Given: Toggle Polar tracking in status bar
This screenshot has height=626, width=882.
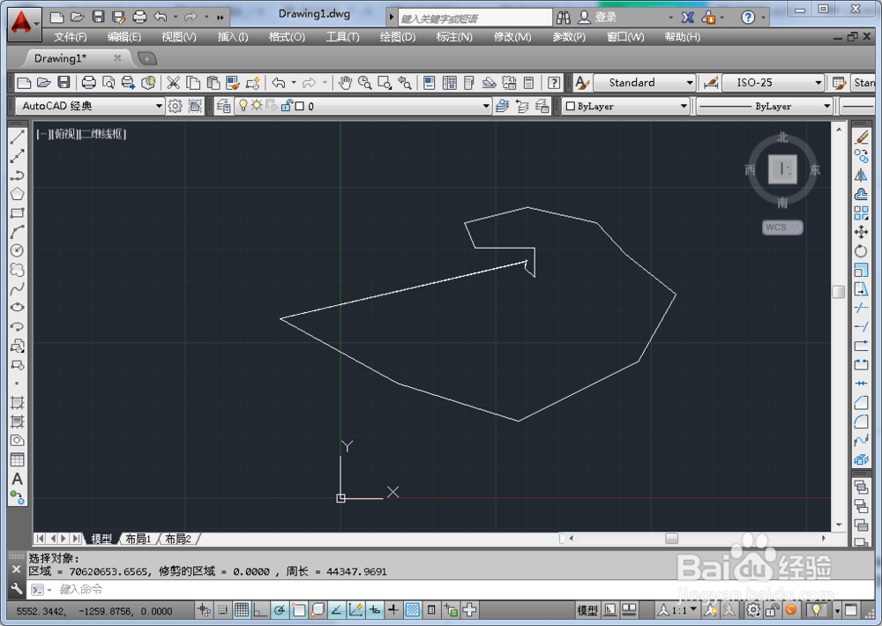Looking at the screenshot, I should (x=280, y=610).
